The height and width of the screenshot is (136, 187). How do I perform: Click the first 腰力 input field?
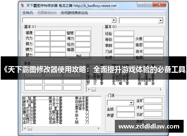pyautogui.click(x=42, y=50)
